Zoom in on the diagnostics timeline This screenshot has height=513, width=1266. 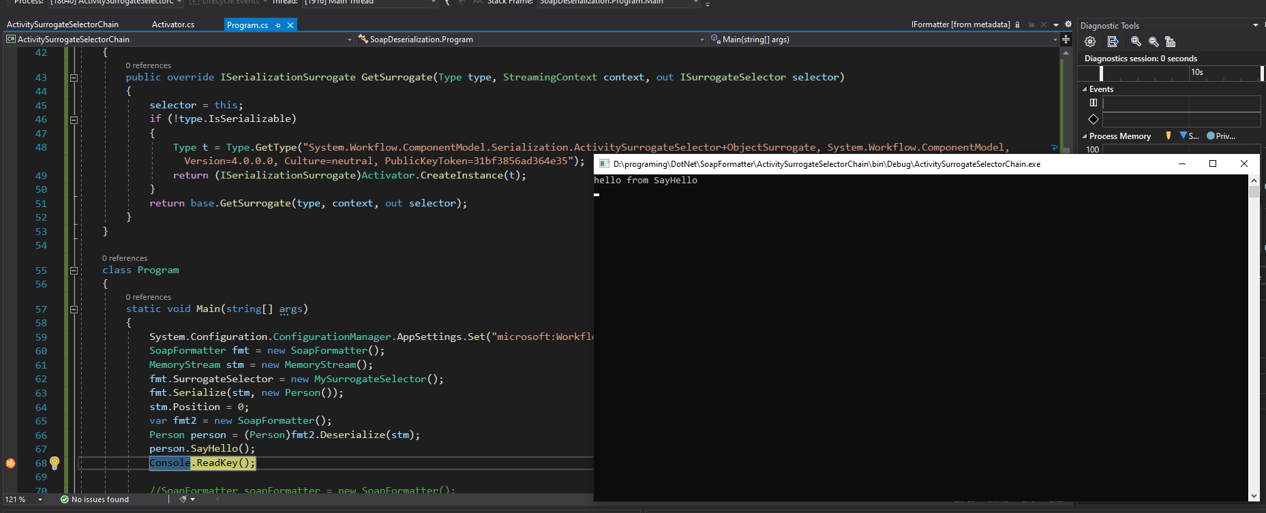coord(1136,42)
